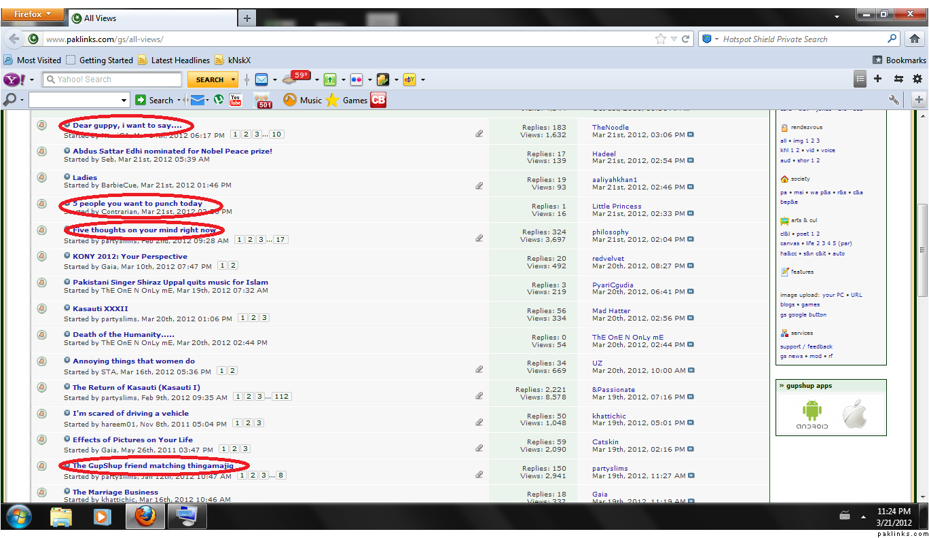
Task: Click the page's vertical scrollbar
Action: tap(922, 251)
